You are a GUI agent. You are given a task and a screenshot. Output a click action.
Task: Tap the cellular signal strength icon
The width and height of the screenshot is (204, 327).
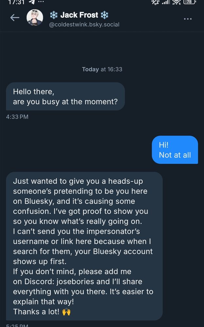coord(166,2)
